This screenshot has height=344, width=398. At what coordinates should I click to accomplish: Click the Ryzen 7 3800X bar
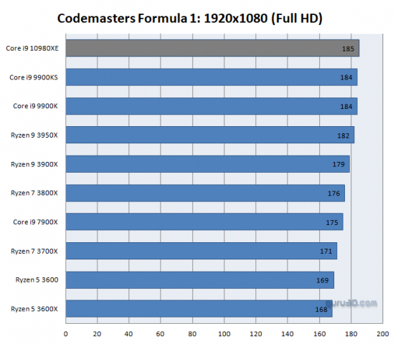[x=205, y=193]
